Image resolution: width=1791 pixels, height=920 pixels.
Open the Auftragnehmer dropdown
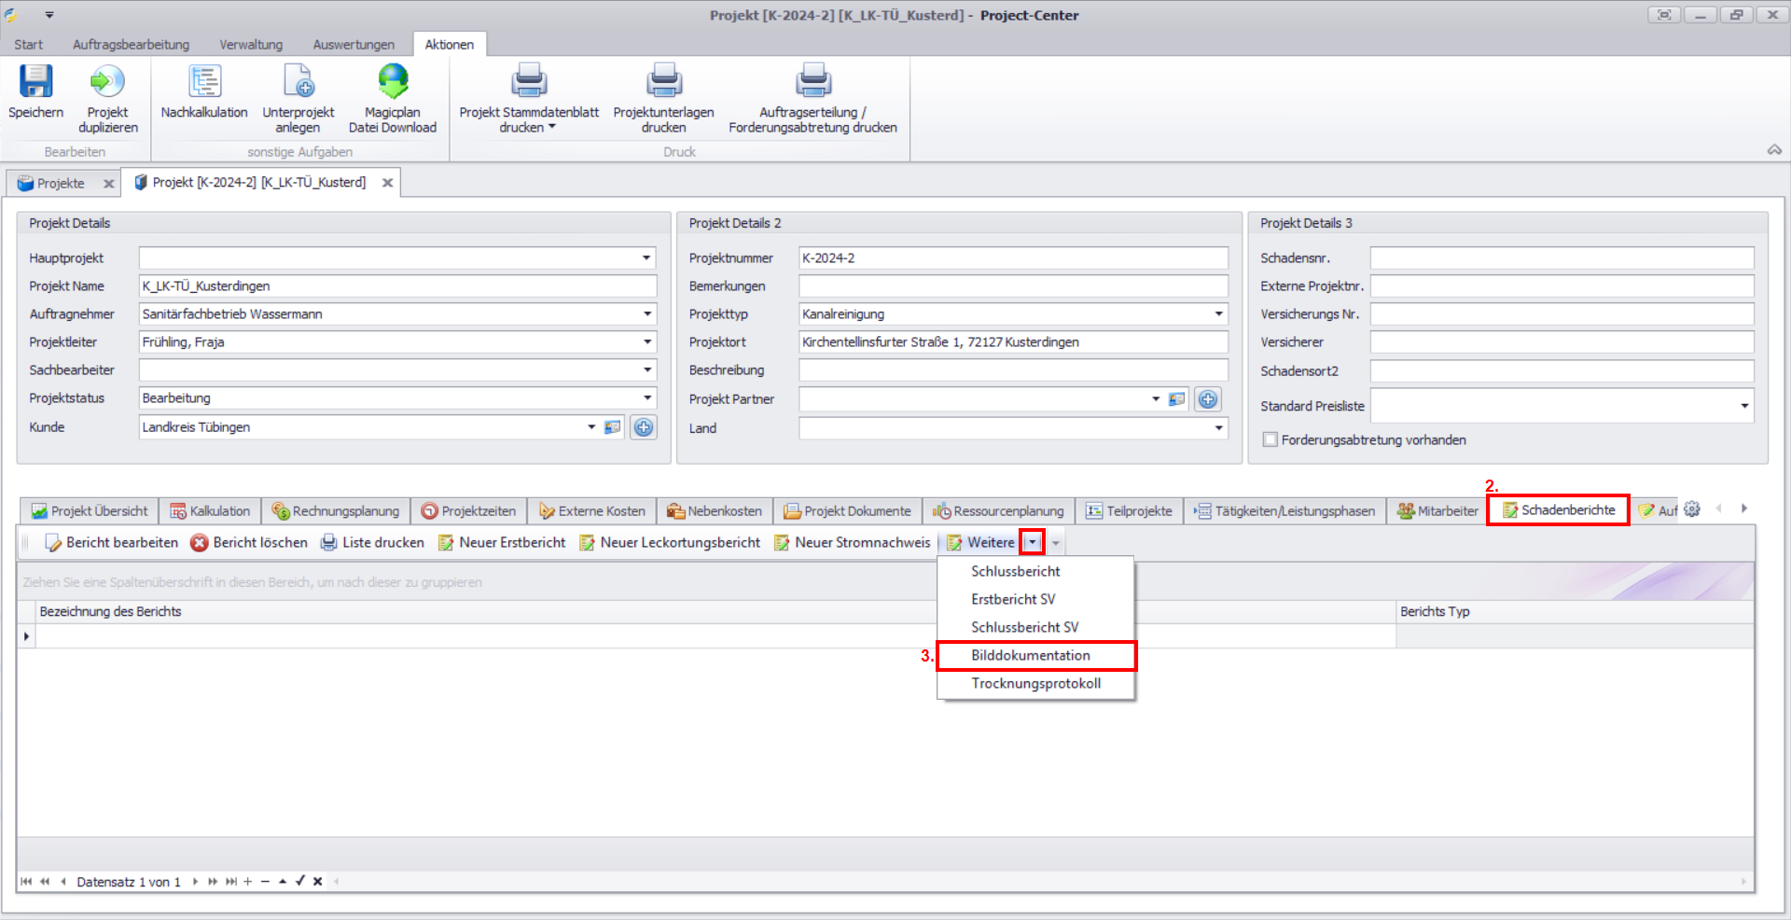[x=646, y=314]
